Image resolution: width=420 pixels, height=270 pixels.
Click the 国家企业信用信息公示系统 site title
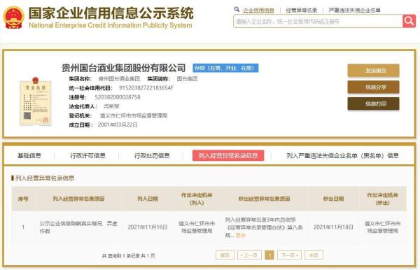coord(111,13)
